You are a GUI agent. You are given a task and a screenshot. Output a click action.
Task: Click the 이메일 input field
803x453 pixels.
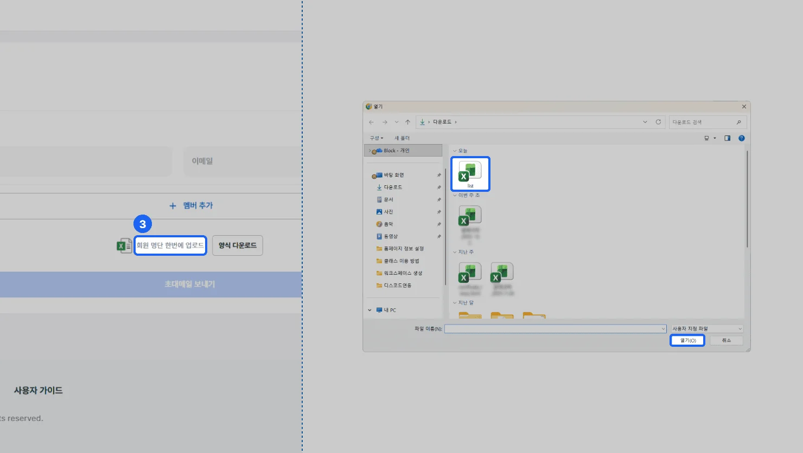243,161
